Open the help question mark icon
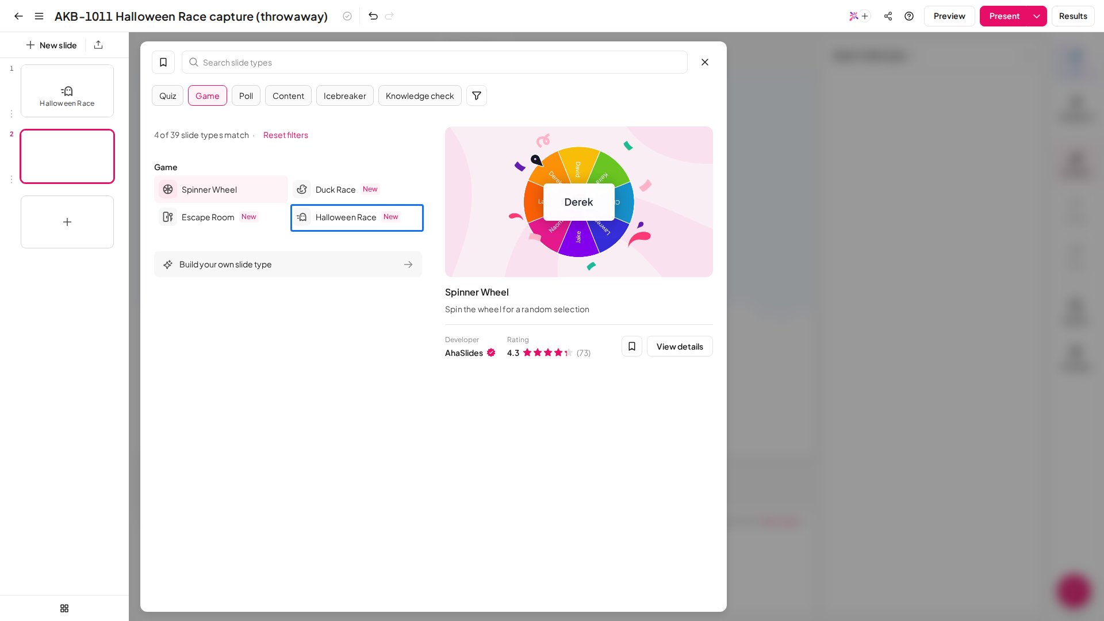1104x621 pixels. pos(909,16)
